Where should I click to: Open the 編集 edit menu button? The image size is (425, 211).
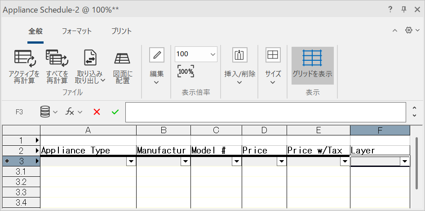tap(156, 66)
